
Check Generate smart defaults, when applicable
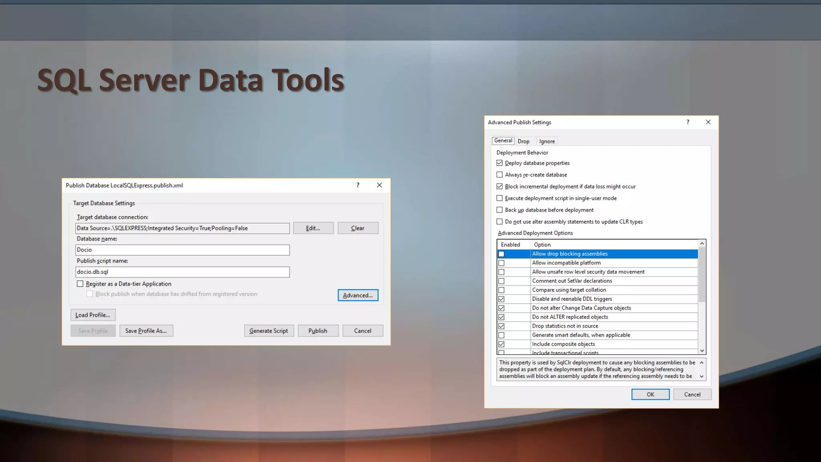tap(501, 335)
